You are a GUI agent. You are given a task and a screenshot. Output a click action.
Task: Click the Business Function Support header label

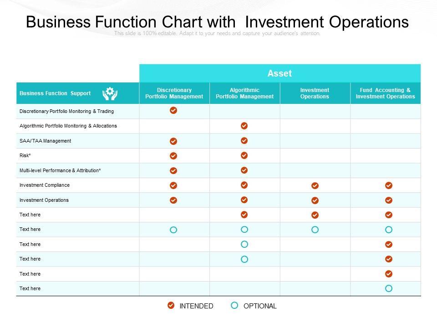coord(55,93)
